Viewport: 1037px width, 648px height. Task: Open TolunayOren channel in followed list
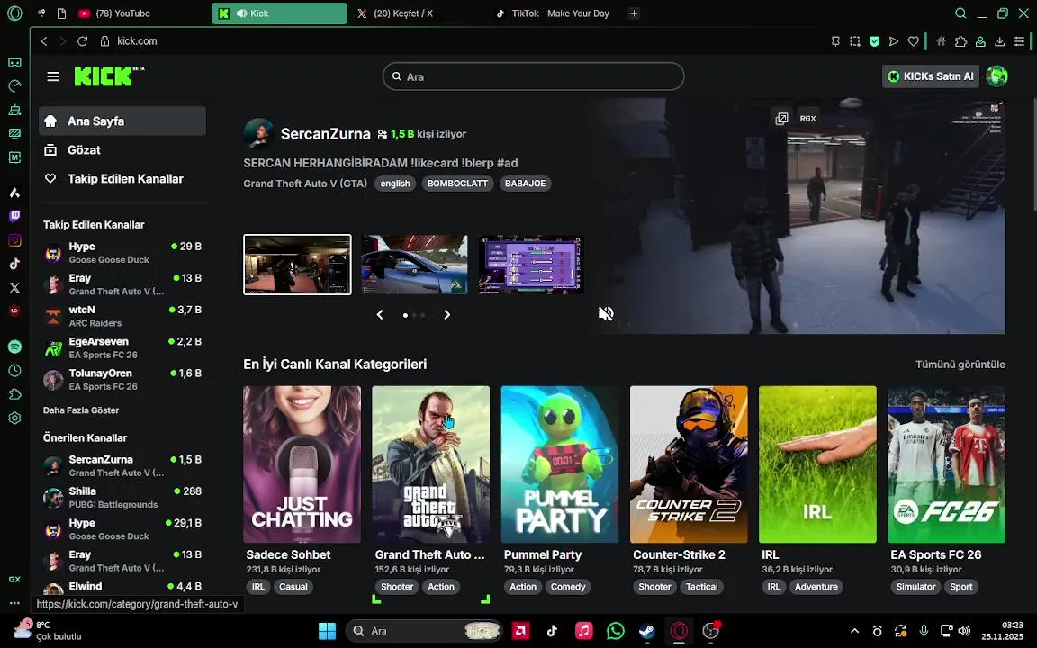tap(122, 380)
